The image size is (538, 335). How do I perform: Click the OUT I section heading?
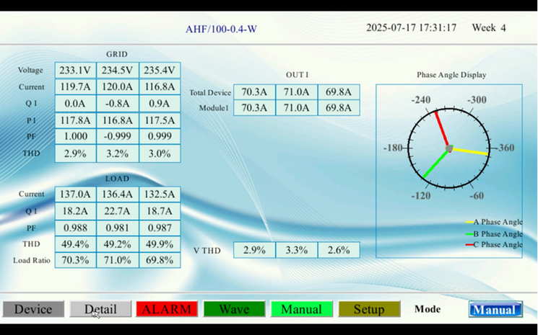pyautogui.click(x=297, y=75)
